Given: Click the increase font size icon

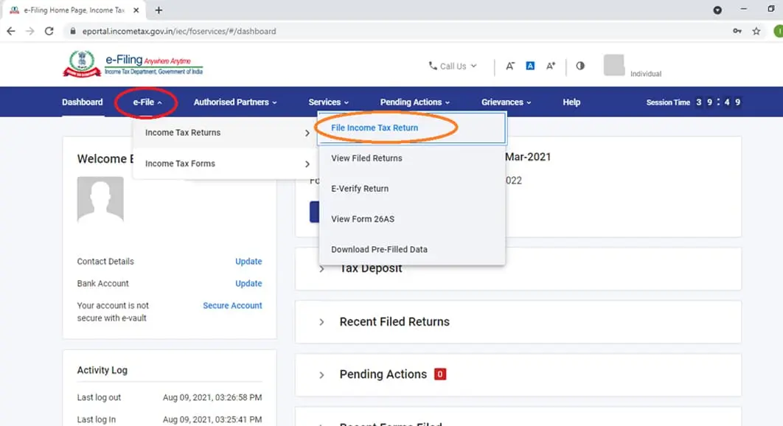Looking at the screenshot, I should (550, 66).
